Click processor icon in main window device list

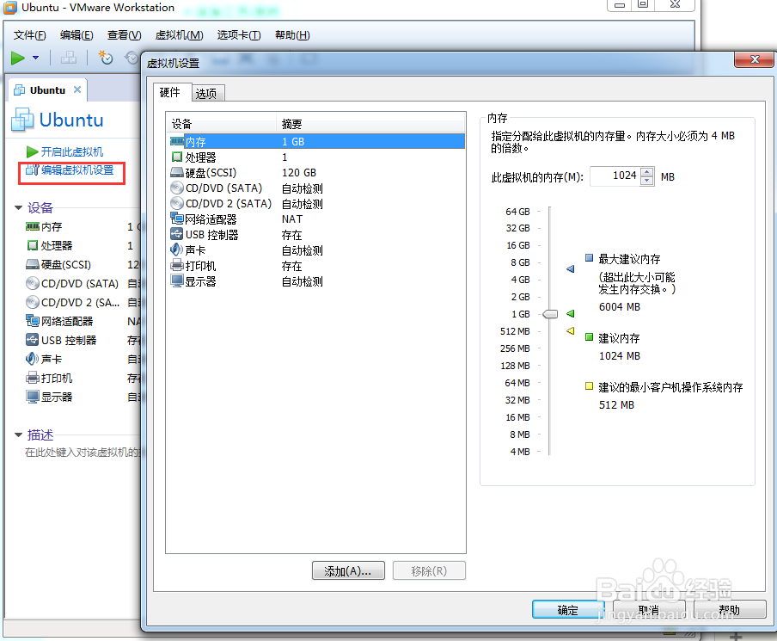32,245
